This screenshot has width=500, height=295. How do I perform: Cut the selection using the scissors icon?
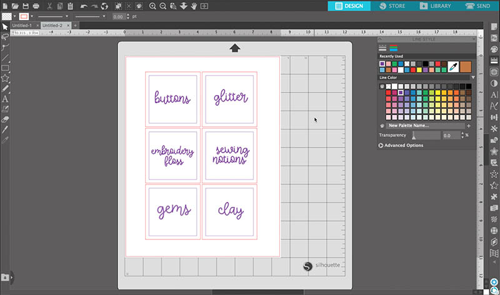click(50, 6)
